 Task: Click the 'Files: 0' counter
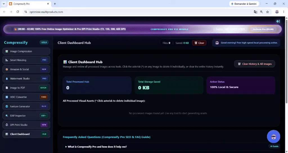166,43
